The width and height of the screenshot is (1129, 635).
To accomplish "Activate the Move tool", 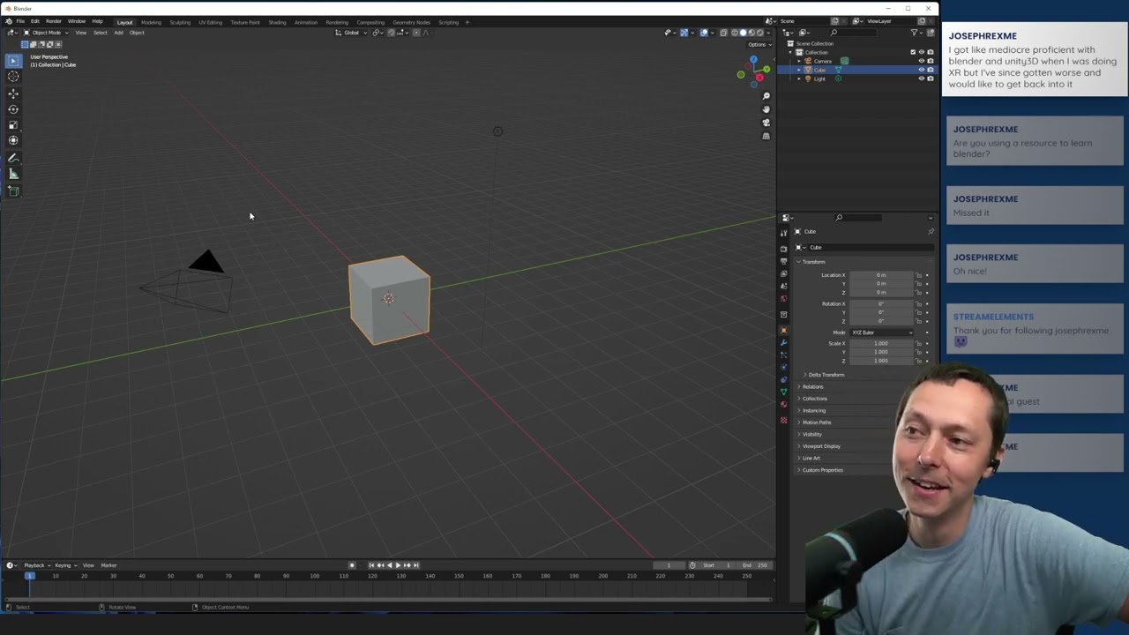I will (x=13, y=93).
